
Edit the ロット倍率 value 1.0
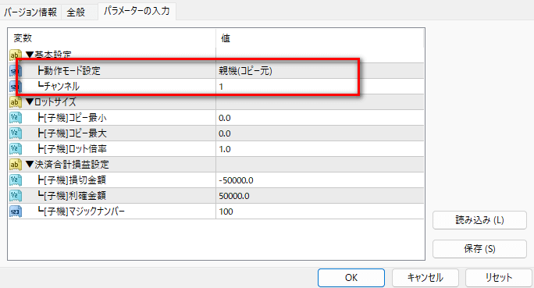(320, 149)
